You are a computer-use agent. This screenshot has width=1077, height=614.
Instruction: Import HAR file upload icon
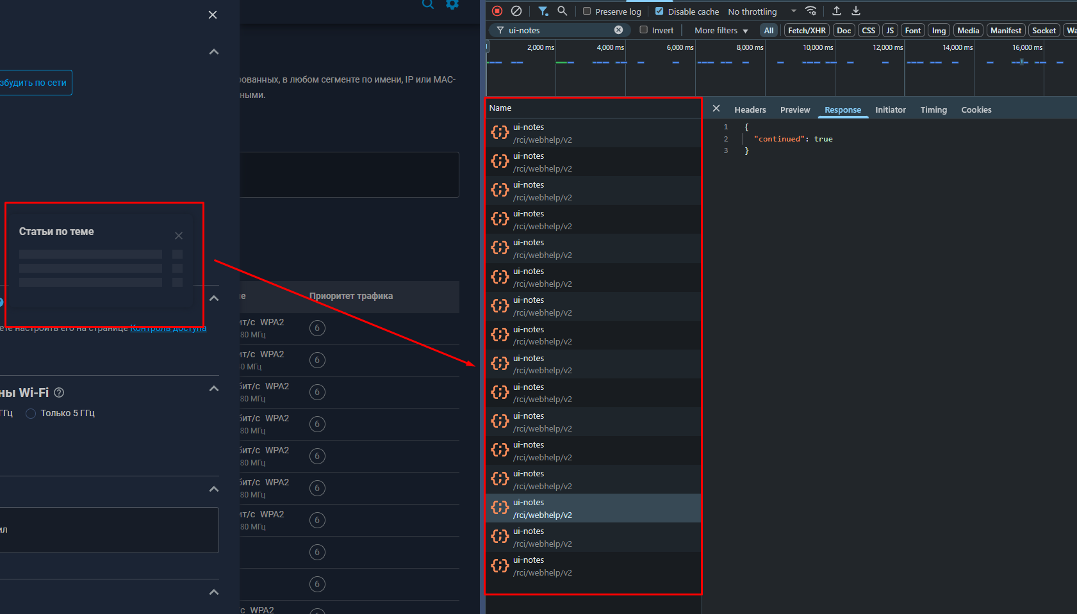[x=837, y=11]
